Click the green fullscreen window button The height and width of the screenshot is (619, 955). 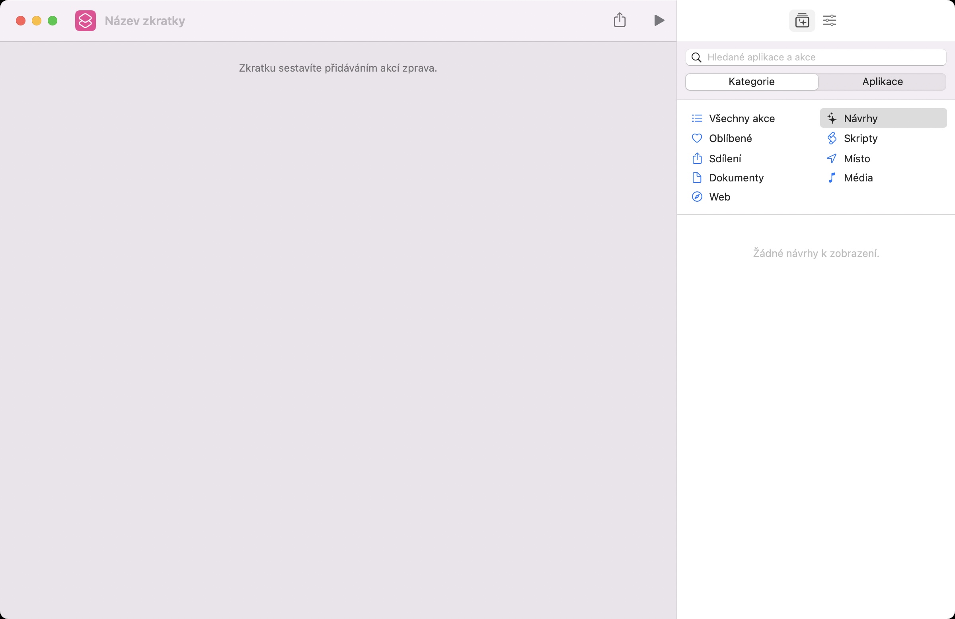click(53, 21)
